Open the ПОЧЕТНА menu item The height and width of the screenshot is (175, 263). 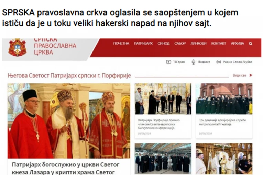[x=121, y=43]
